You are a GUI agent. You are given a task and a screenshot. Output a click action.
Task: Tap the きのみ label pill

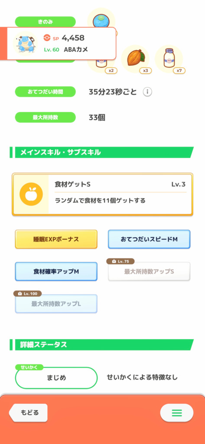[x=46, y=22]
